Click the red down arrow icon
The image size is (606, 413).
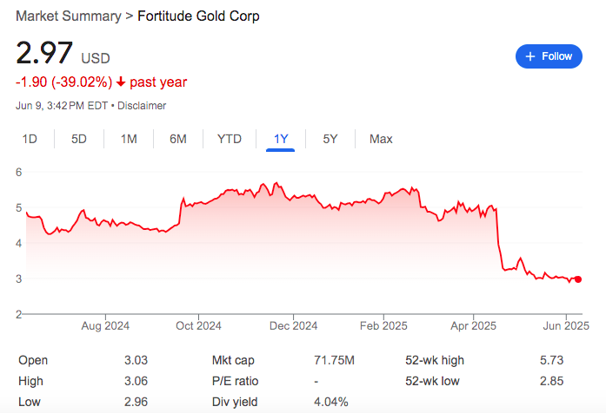[x=120, y=82]
